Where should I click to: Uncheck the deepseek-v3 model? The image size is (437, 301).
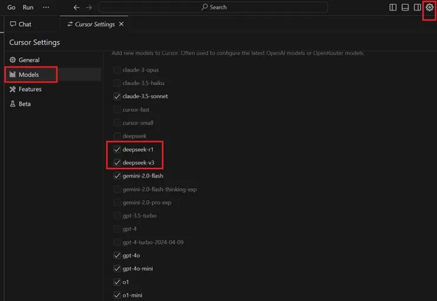click(x=117, y=163)
